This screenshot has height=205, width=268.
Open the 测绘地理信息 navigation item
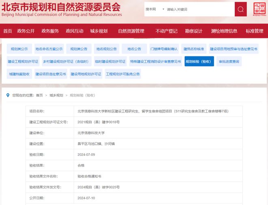coord(224,31)
